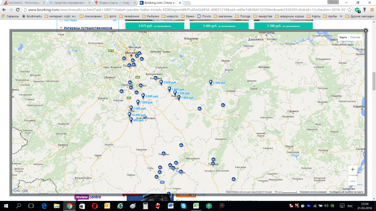Screen dimensions: 376x211
Task: Zoom out on the map
Action: click(352, 181)
